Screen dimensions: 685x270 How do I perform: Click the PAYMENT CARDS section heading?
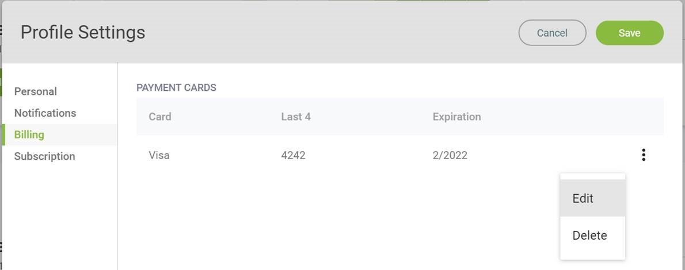pyautogui.click(x=176, y=88)
